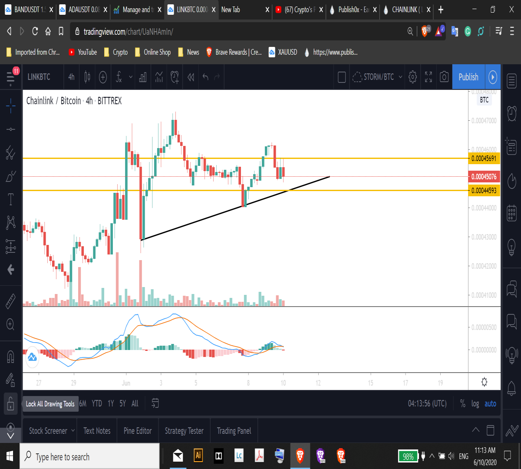Select the 1Y date range
Image resolution: width=521 pixels, height=469 pixels.
111,404
